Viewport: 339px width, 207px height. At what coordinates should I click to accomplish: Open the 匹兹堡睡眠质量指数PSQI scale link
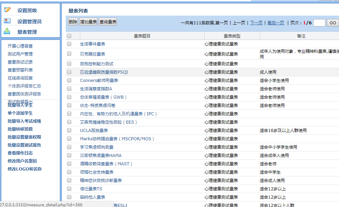(x=104, y=72)
